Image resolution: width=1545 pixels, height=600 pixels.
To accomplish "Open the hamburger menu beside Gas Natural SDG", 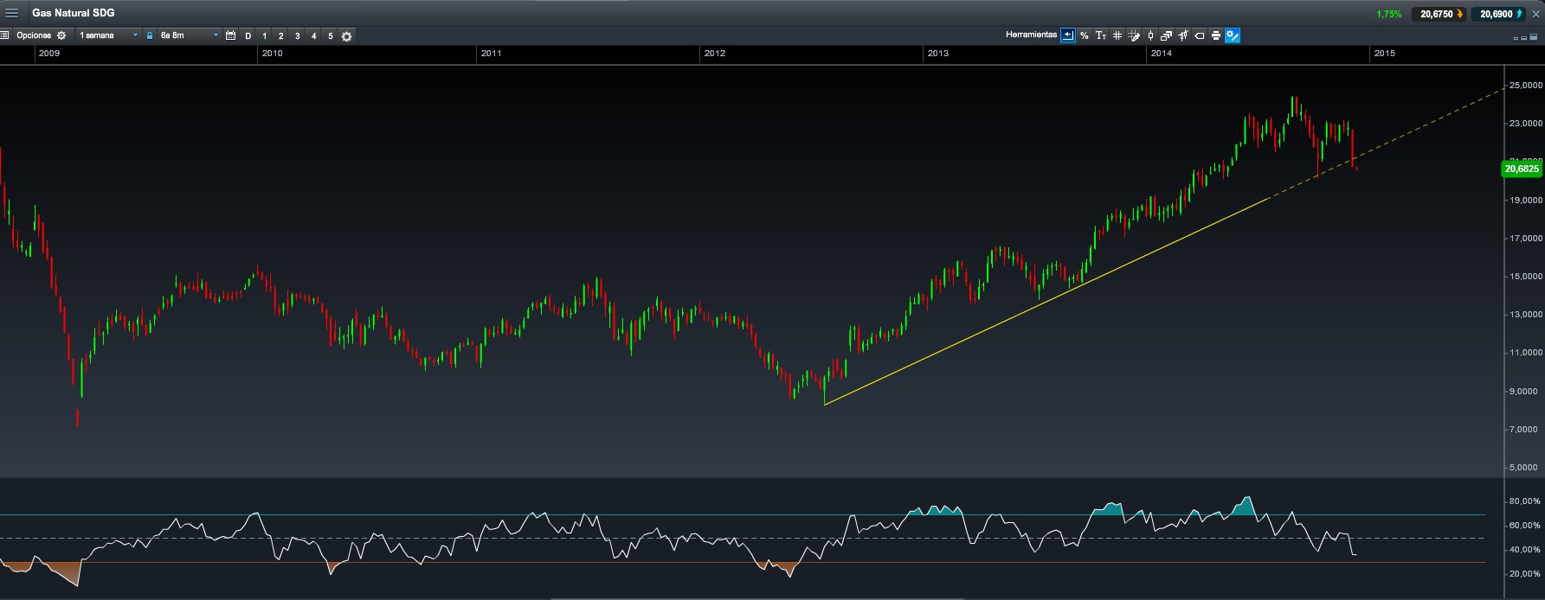I will click(12, 13).
